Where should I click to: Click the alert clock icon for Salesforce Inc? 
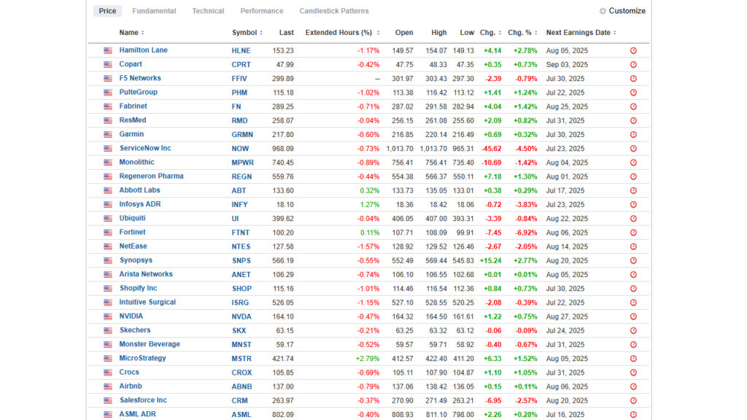pyautogui.click(x=633, y=400)
